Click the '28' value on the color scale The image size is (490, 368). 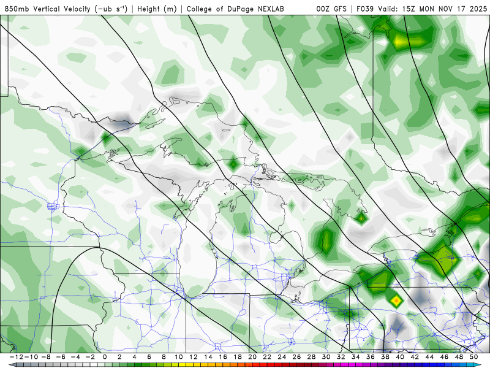pos(311,357)
